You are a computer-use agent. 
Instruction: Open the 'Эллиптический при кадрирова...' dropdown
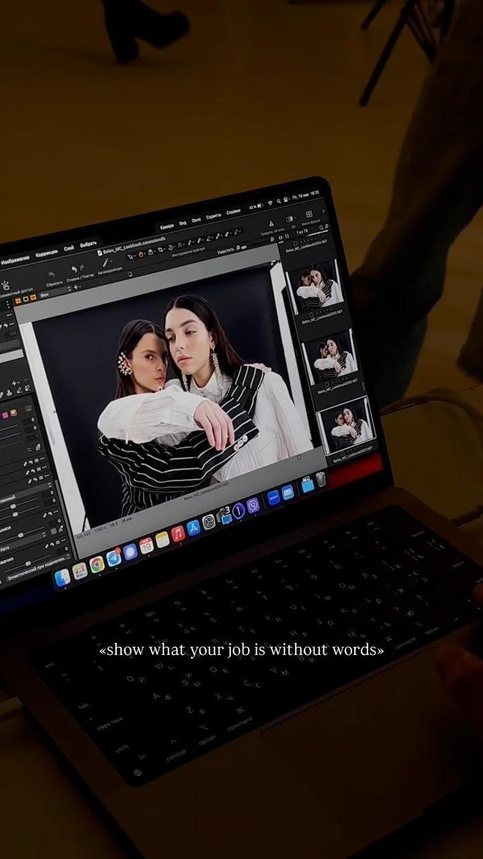(x=38, y=568)
